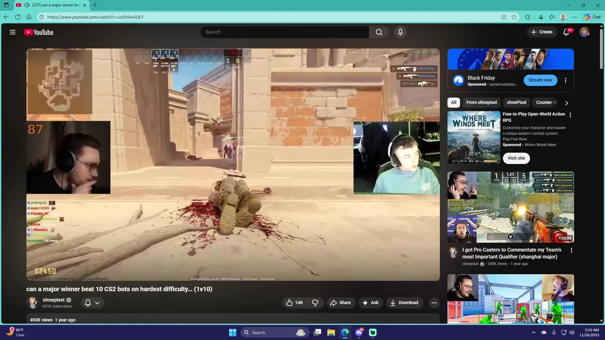Open split screen icon in address bar
Screen dimensions: 605x340
[x=504, y=17]
